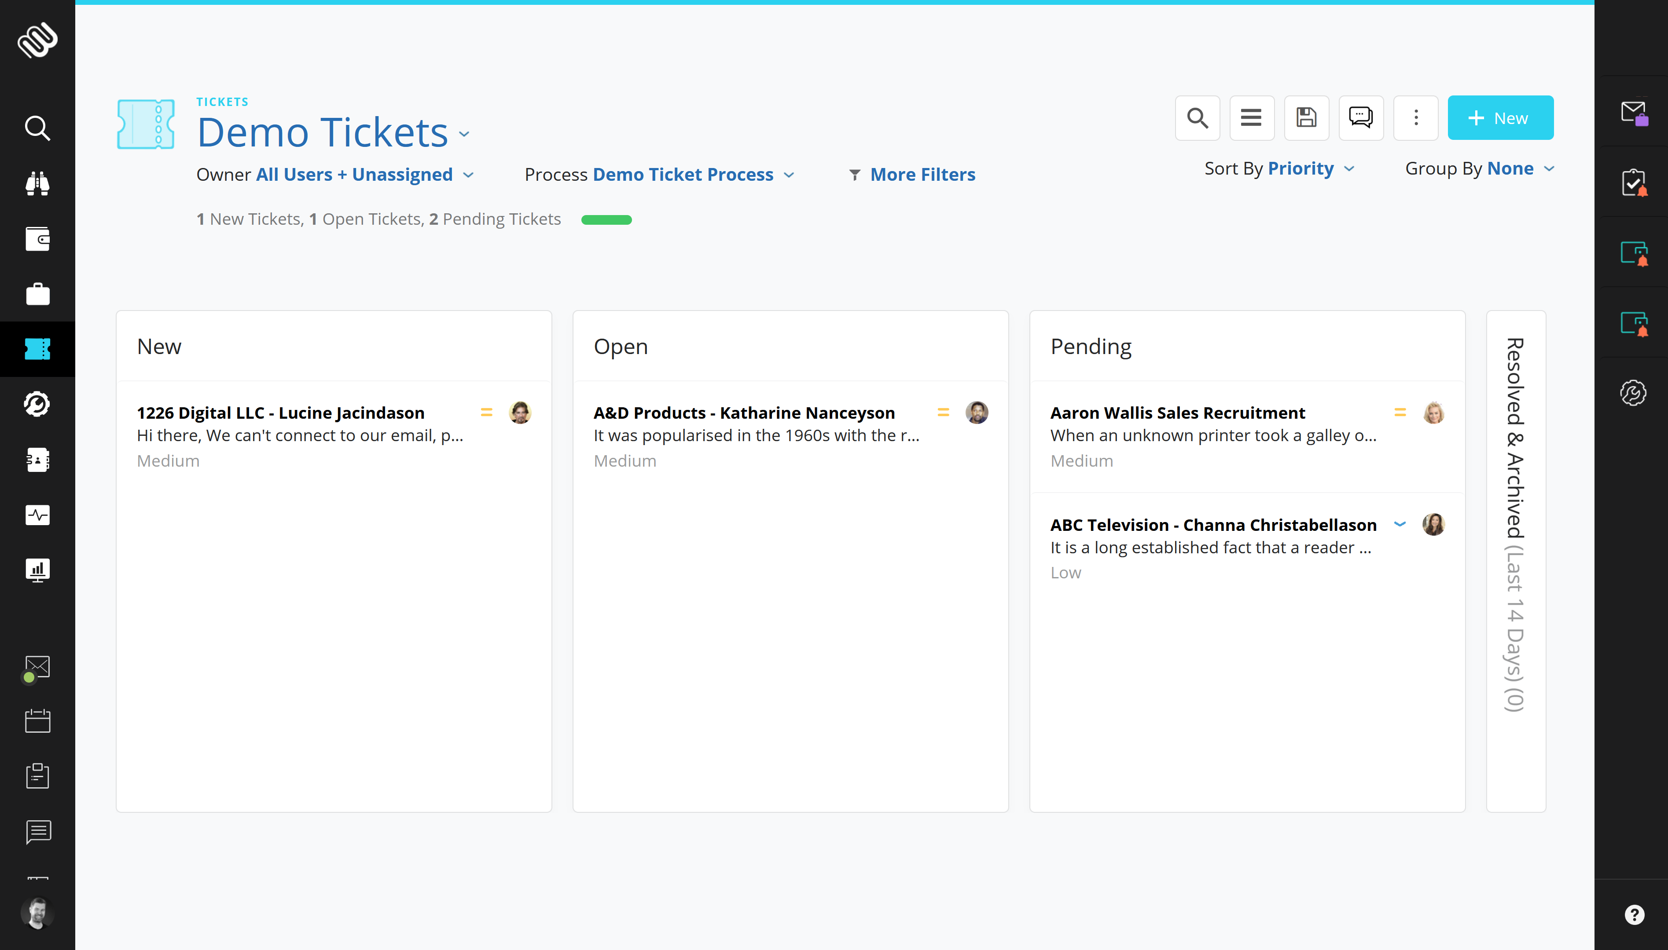Click the green ticket progress bar
1668x950 pixels.
(606, 220)
